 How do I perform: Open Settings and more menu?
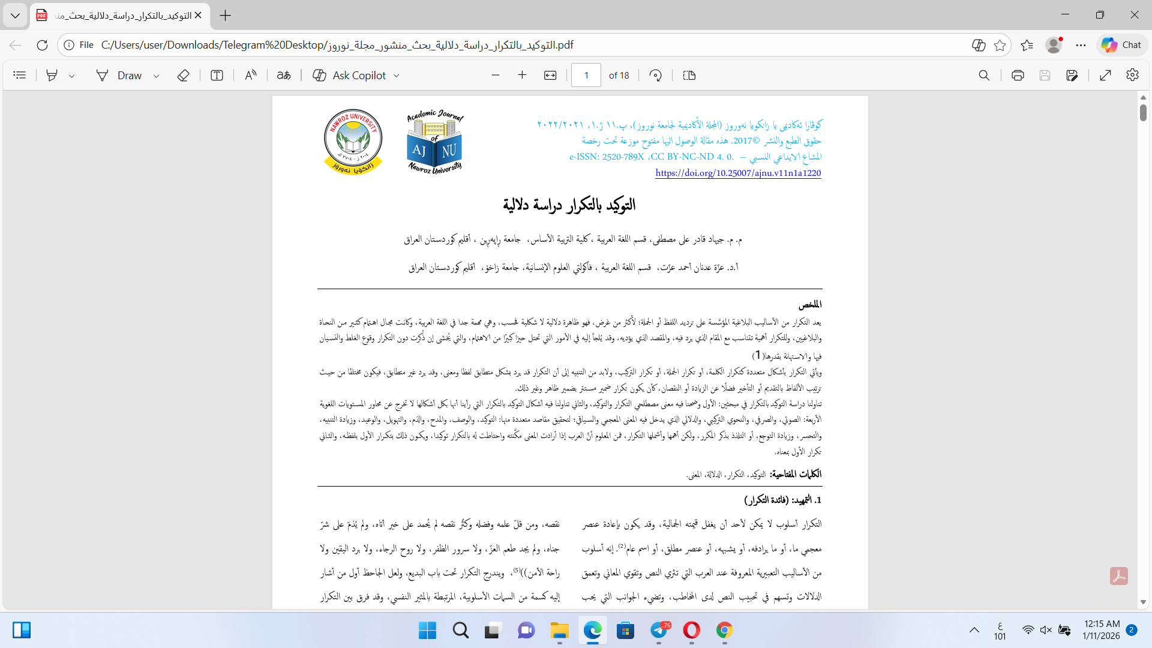coord(1081,45)
